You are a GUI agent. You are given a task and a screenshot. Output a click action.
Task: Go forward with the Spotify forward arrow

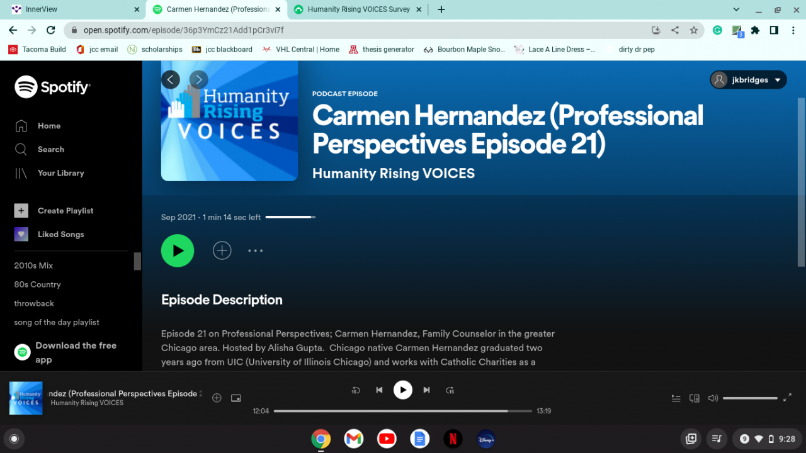coord(199,79)
